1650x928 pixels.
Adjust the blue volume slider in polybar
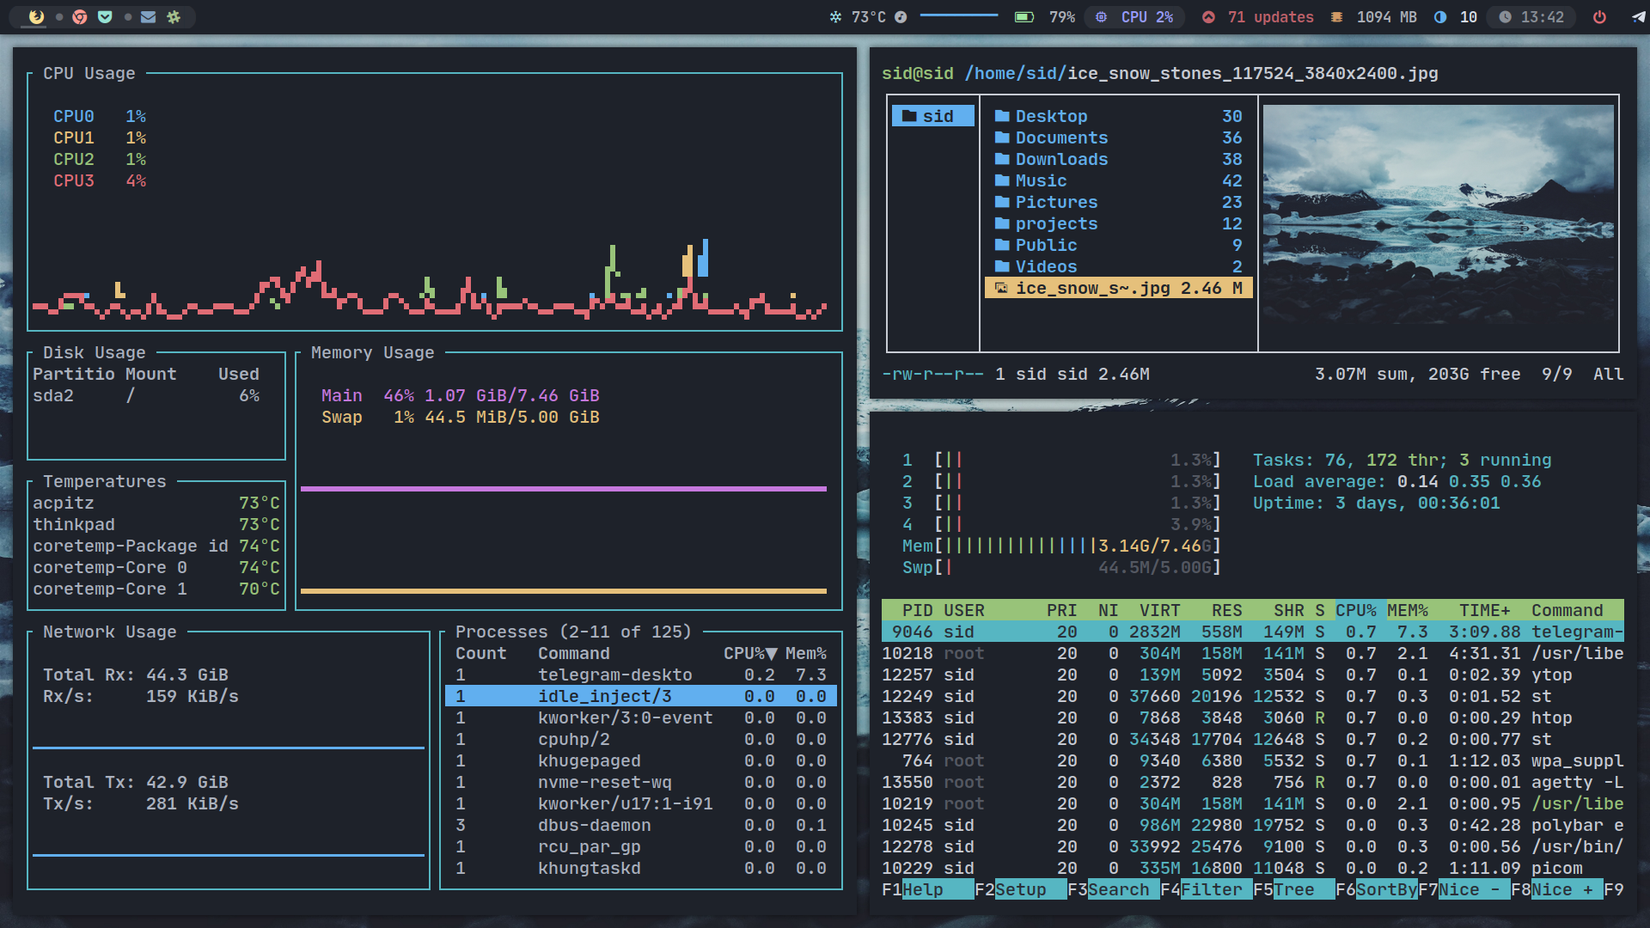pyautogui.click(x=958, y=15)
